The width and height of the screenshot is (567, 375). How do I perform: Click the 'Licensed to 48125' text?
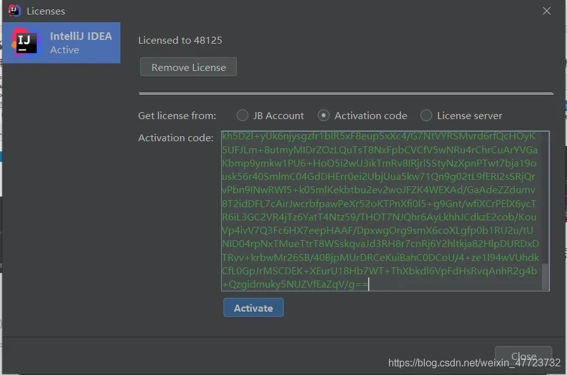180,41
